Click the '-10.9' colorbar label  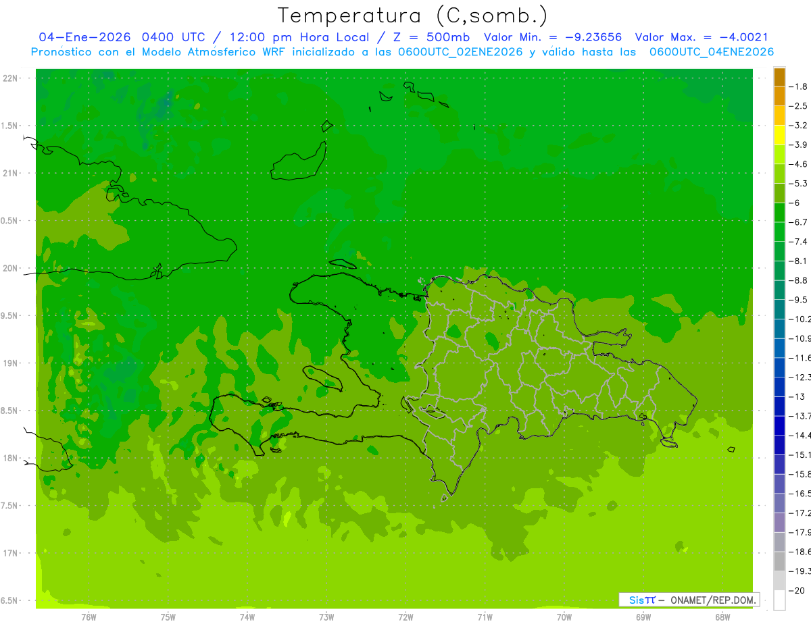[801, 338]
